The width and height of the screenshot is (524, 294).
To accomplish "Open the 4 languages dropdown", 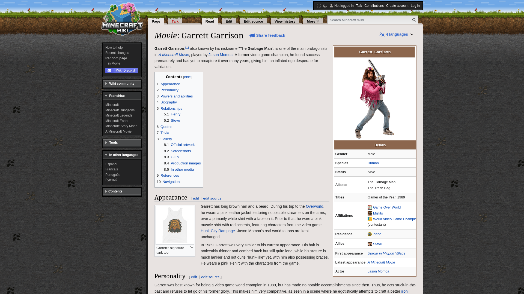I will (396, 34).
